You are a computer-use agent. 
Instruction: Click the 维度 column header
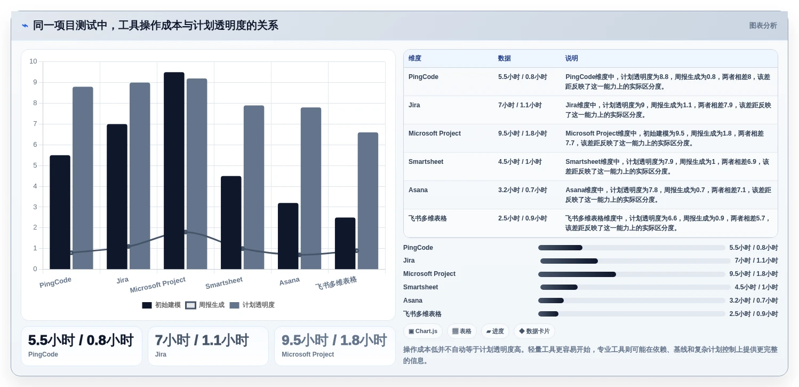(x=415, y=59)
